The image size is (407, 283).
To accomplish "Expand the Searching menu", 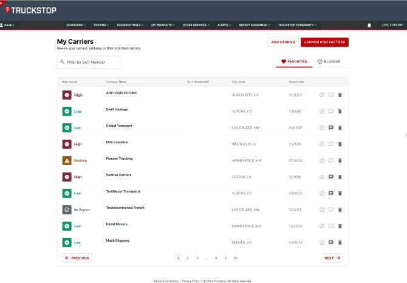I will point(77,25).
